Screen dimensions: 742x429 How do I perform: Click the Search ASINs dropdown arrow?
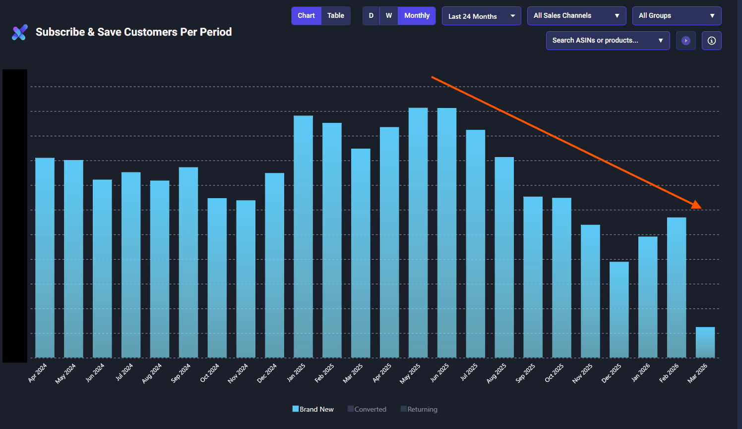(660, 40)
